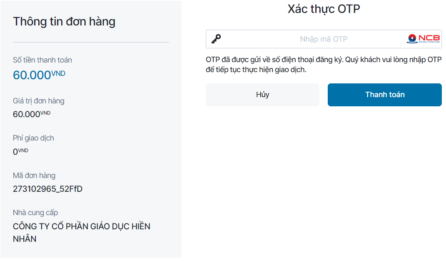Cancel the transaction with Hủy

coord(262,95)
